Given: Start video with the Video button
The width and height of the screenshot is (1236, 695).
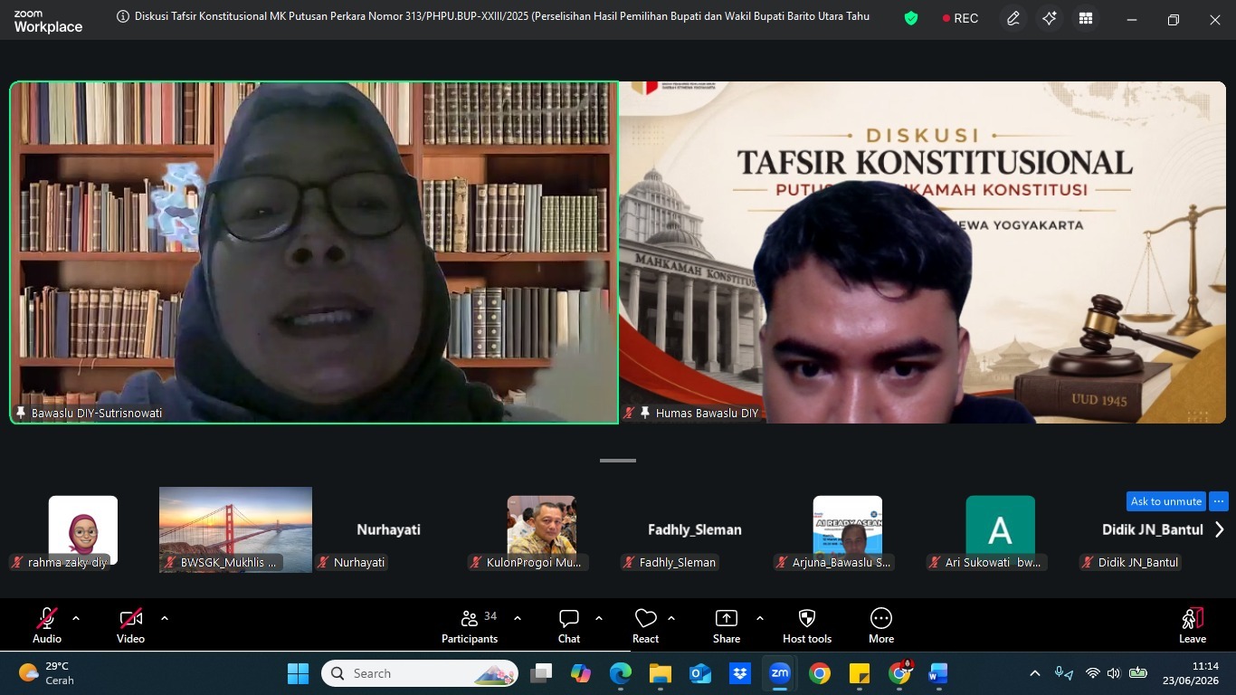Looking at the screenshot, I should click(131, 626).
